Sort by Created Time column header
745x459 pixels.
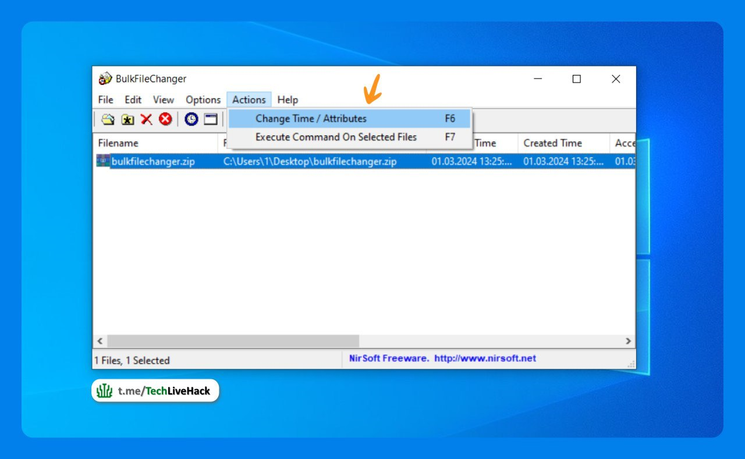pyautogui.click(x=552, y=143)
